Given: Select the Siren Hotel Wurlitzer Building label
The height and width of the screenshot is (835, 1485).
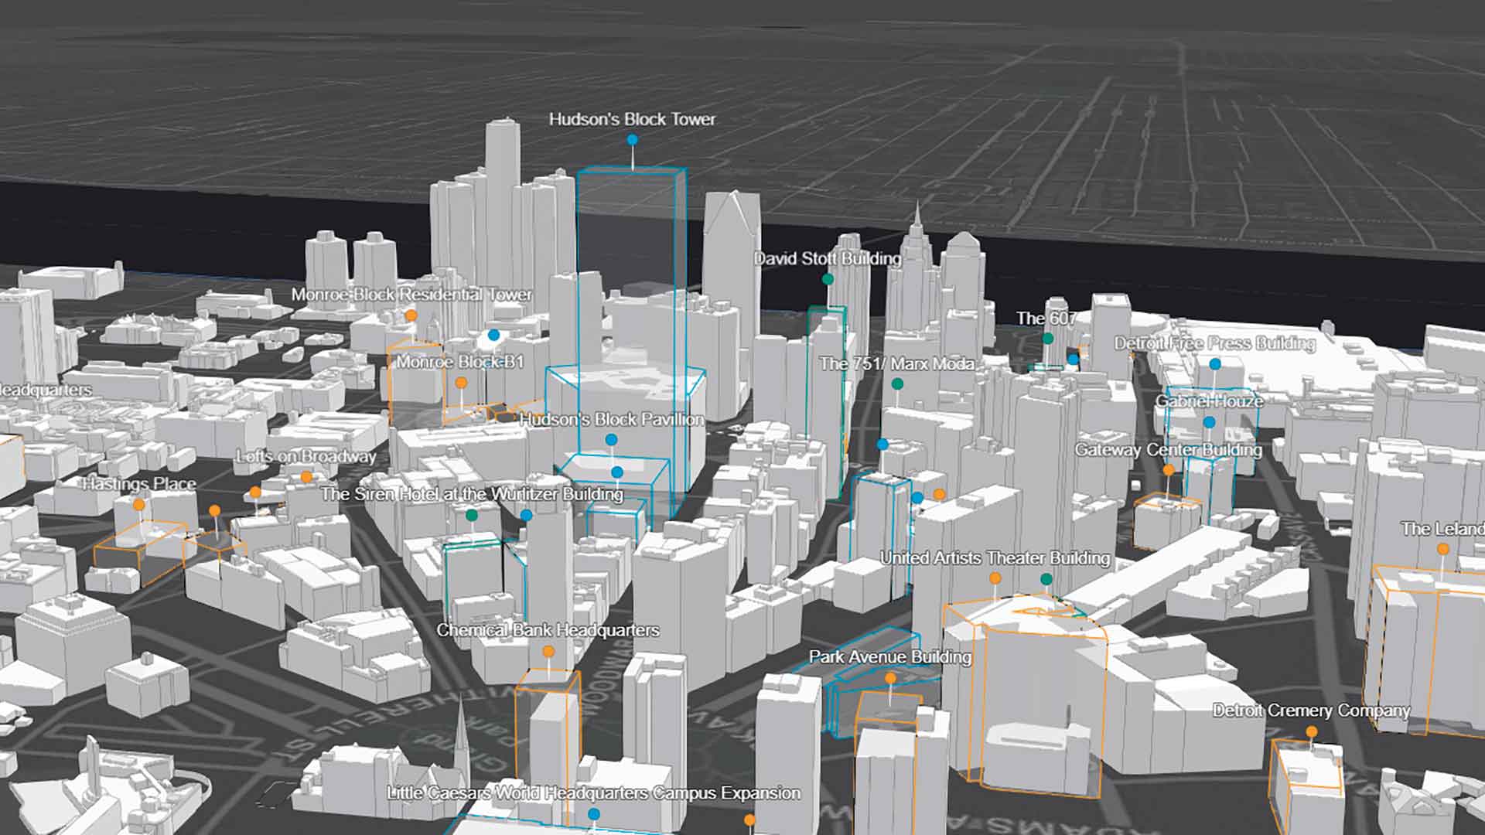Looking at the screenshot, I should [x=472, y=494].
